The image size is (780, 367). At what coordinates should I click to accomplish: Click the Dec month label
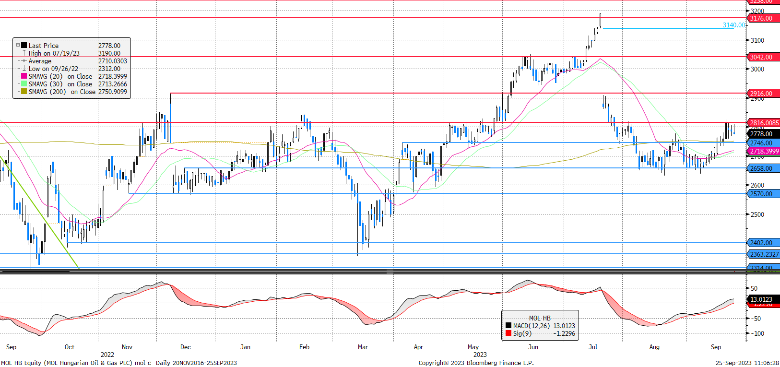[186, 347]
